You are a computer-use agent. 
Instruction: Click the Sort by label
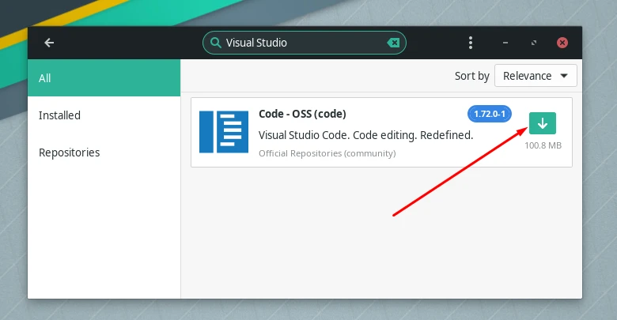coord(471,76)
